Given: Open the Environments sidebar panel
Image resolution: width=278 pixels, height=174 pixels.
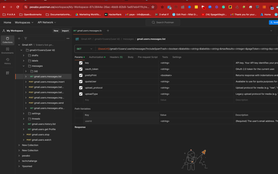Looking at the screenshot, I should click(7, 51).
